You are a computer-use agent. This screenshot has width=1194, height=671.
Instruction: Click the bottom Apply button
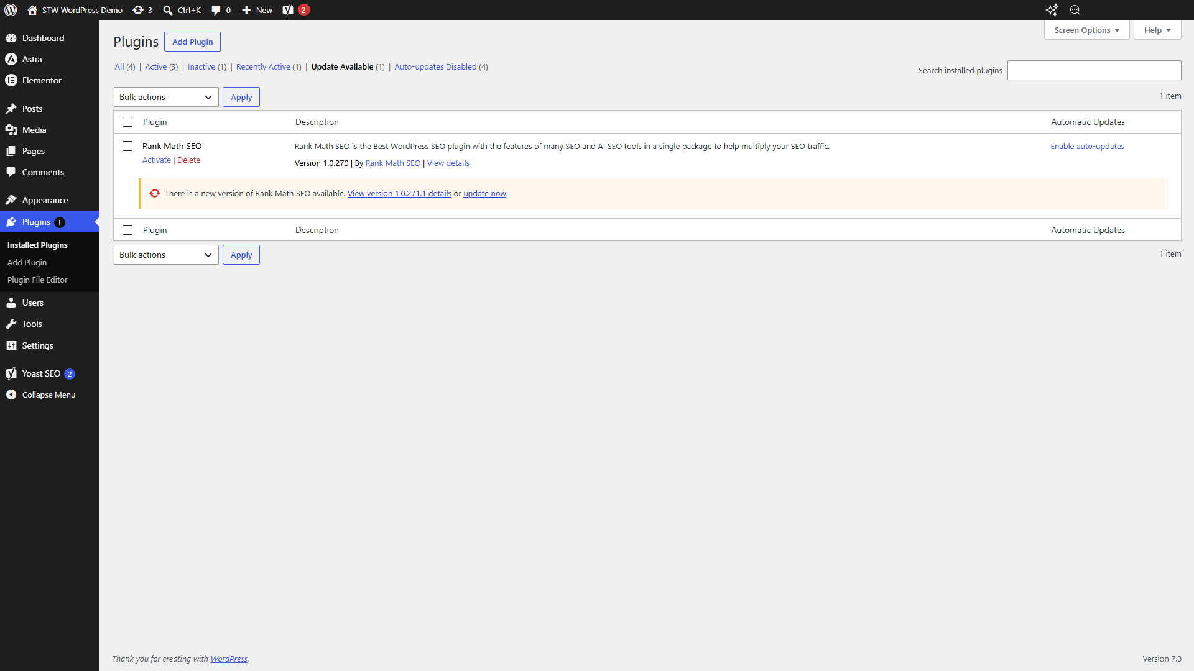tap(241, 255)
